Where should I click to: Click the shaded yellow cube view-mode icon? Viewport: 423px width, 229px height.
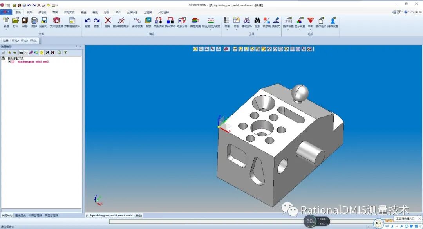click(264, 49)
